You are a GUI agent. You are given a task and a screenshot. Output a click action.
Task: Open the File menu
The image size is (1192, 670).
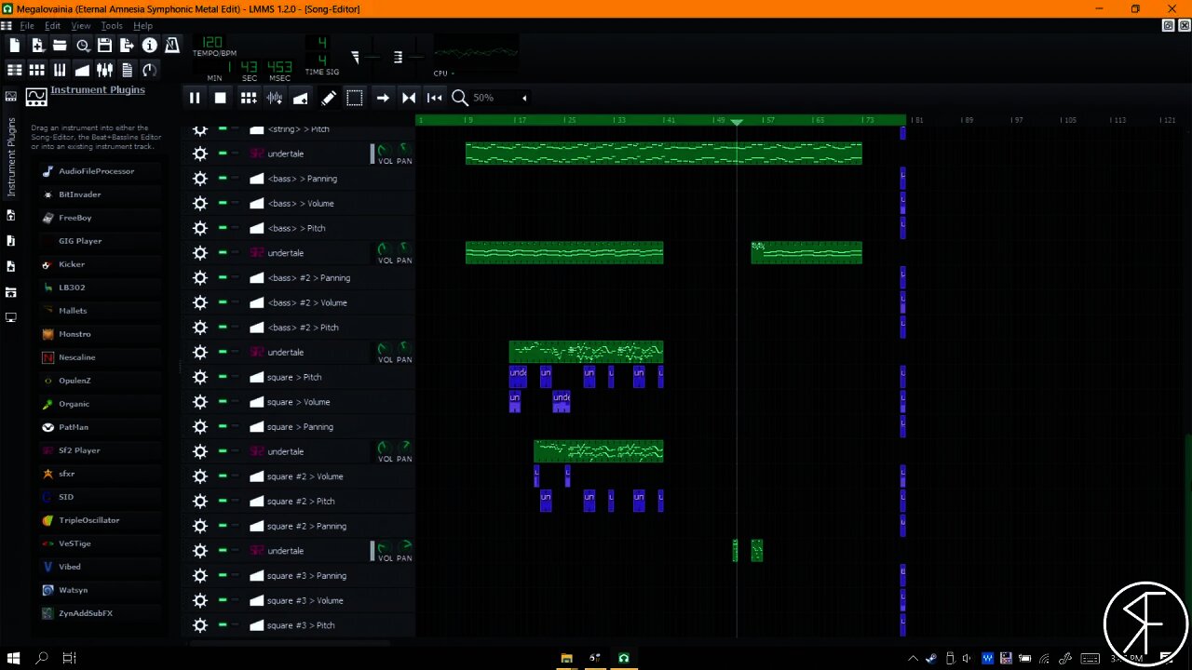(x=27, y=26)
